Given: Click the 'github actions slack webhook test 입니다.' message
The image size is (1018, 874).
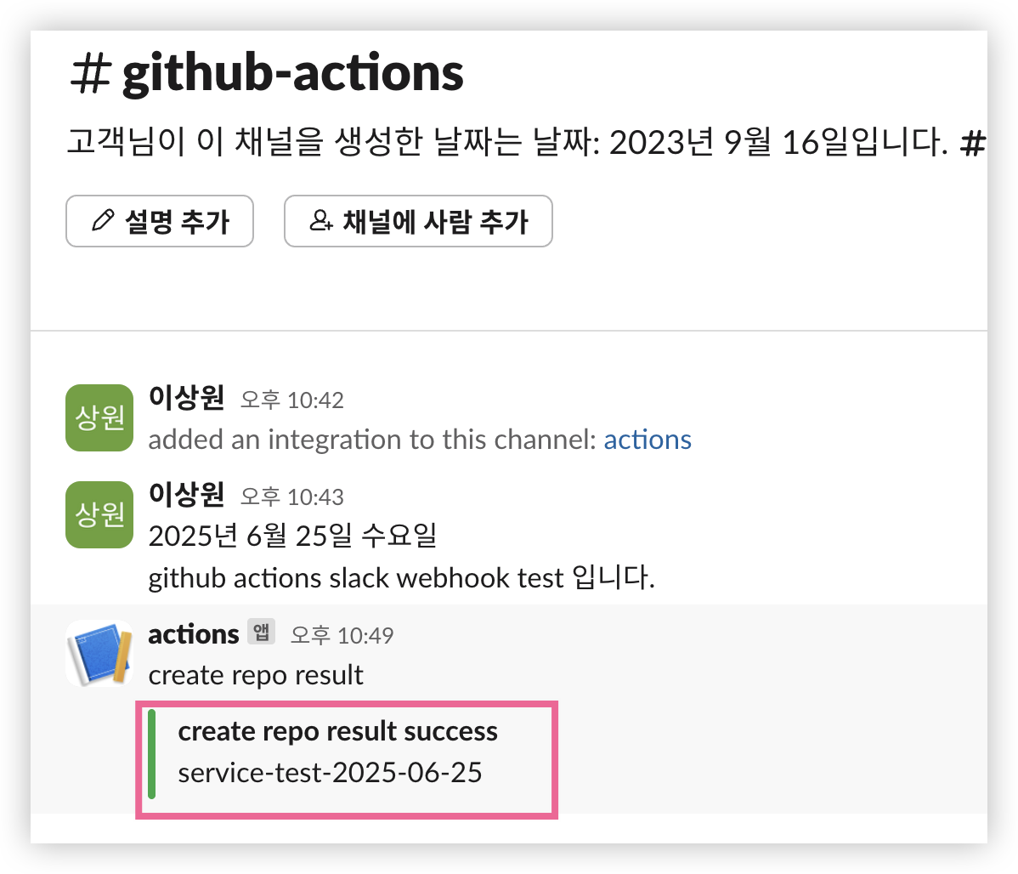Looking at the screenshot, I should point(401,577).
